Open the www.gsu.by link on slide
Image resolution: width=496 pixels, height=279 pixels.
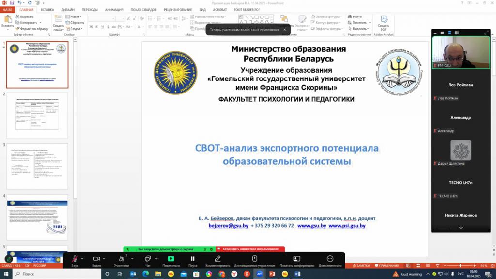coord(311,226)
